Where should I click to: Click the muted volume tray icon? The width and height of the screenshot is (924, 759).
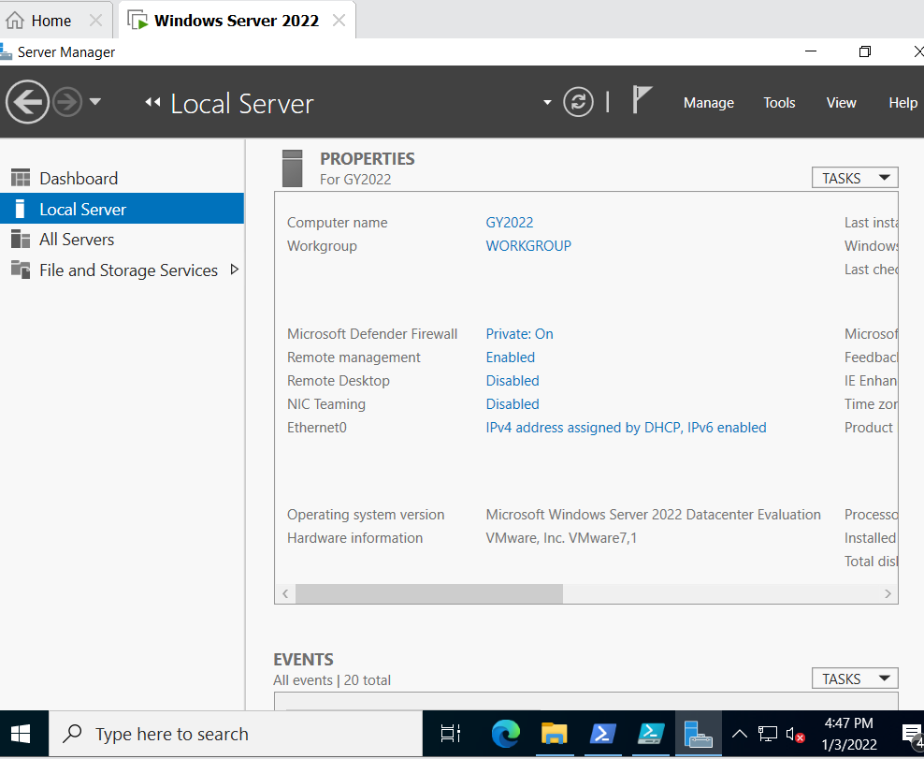795,735
